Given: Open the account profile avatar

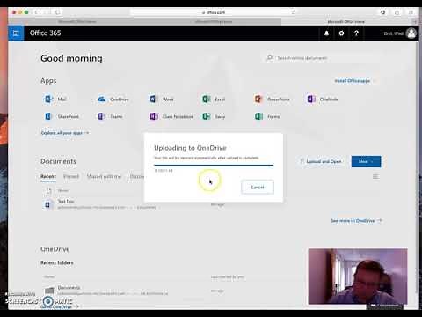Looking at the screenshot, I should pos(411,33).
